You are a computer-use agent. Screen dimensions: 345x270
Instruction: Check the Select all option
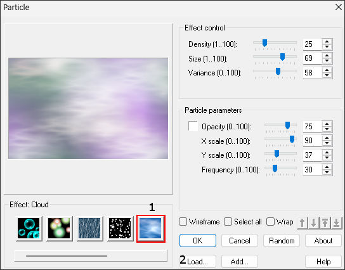point(228,222)
